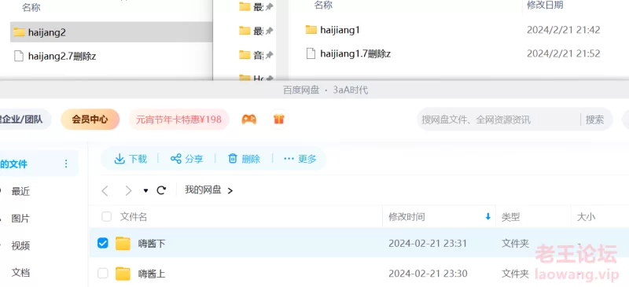Click the 分享 share button

(x=187, y=159)
